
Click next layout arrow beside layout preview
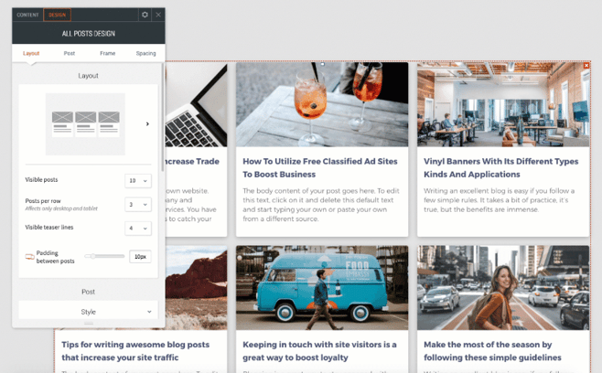click(x=148, y=123)
